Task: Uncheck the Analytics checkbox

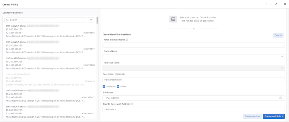Action: (x=104, y=87)
